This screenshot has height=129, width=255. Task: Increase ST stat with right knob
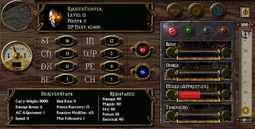(x=75, y=41)
